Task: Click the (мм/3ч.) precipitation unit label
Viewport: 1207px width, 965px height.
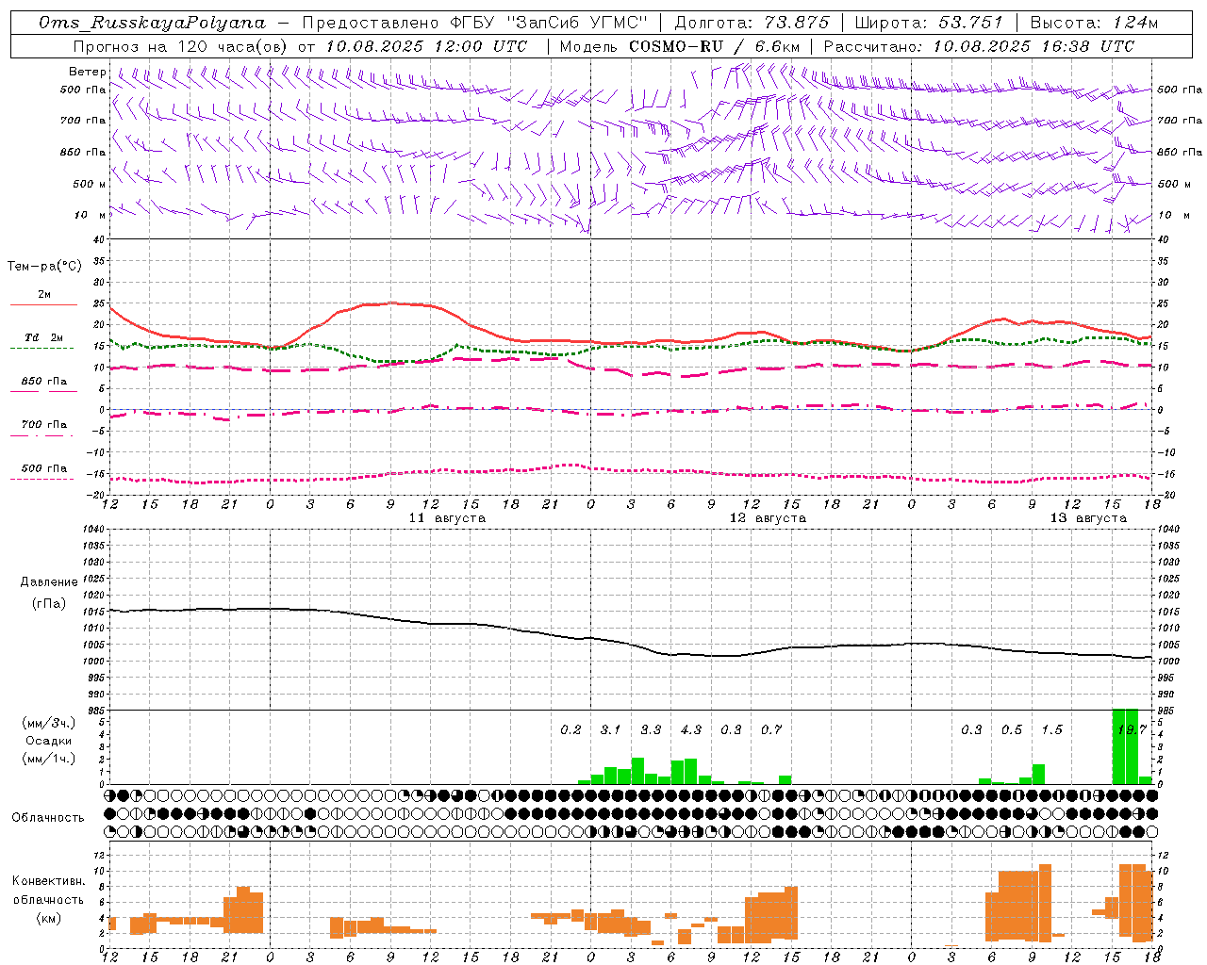Action: click(48, 723)
